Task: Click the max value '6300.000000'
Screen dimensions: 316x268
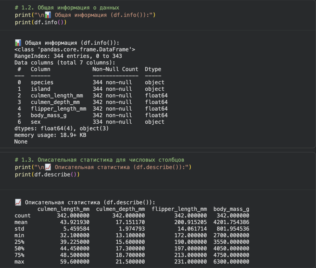Action: (x=231, y=262)
